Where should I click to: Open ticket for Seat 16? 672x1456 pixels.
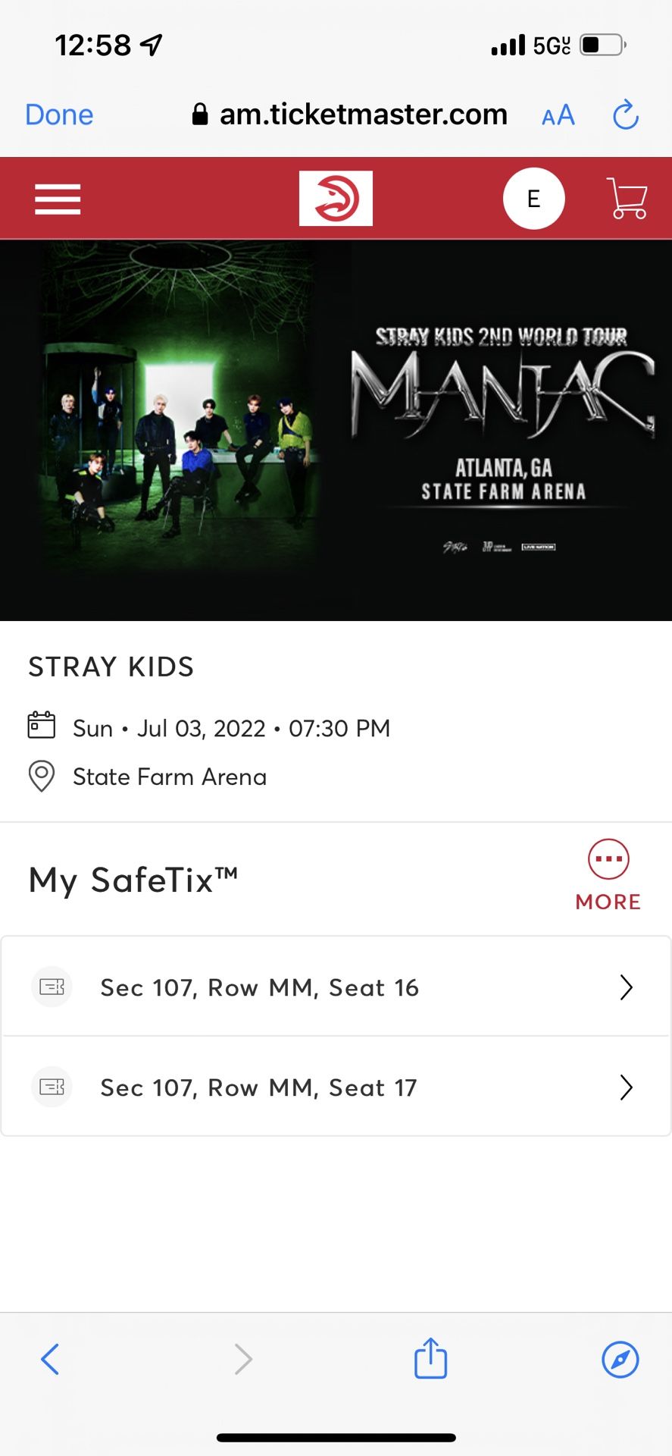[x=259, y=987]
